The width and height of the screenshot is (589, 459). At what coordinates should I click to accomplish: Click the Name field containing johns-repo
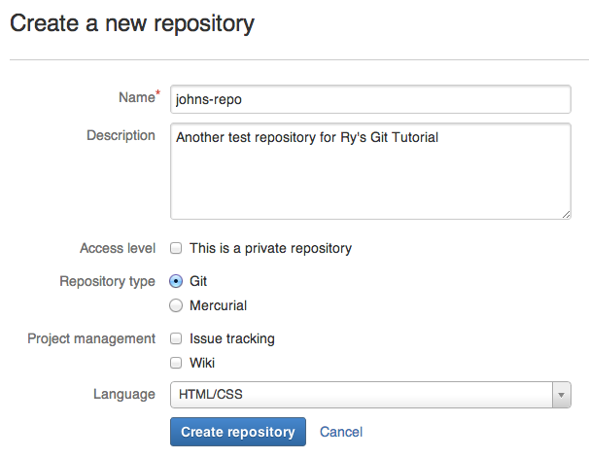coord(370,99)
